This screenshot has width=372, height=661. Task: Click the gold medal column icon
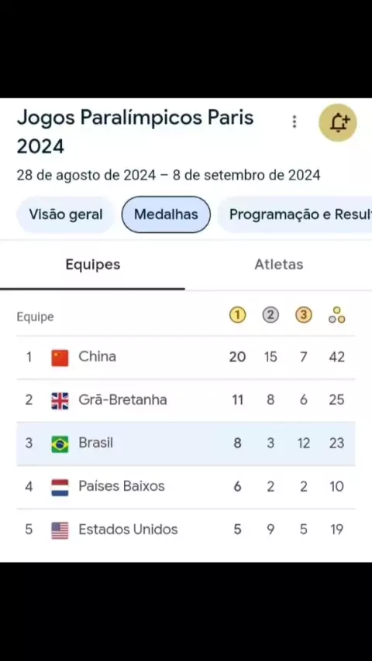(x=237, y=315)
